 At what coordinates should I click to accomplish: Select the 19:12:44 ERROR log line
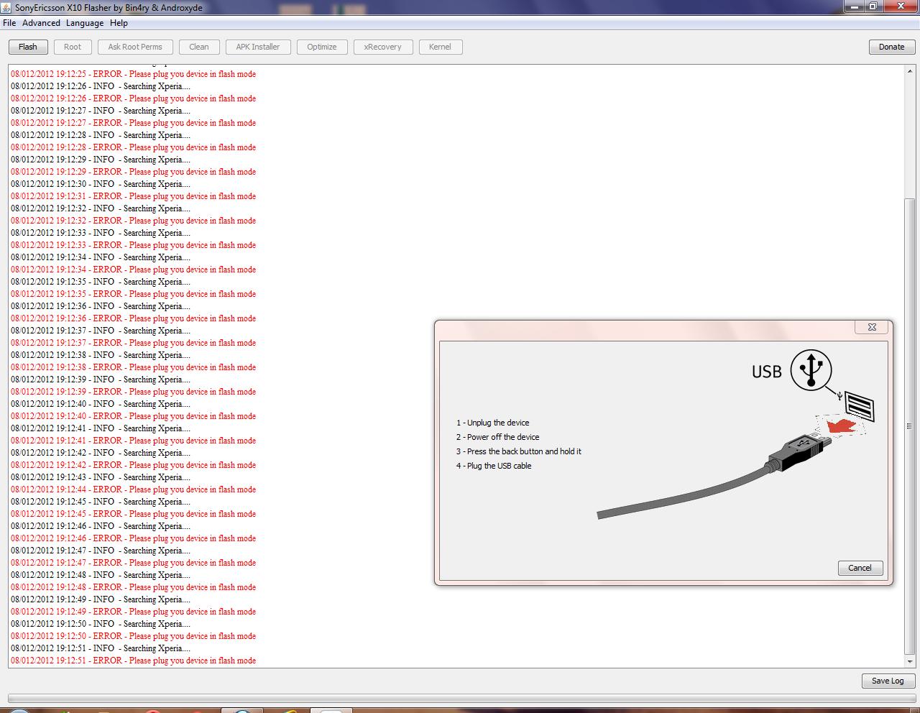[133, 489]
